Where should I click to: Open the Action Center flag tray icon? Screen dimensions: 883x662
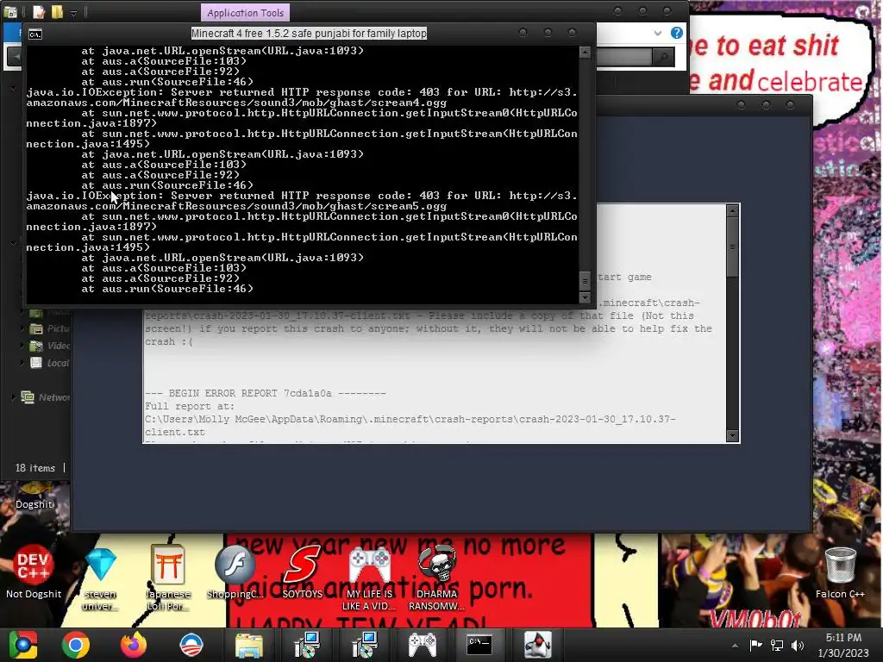coord(755,645)
